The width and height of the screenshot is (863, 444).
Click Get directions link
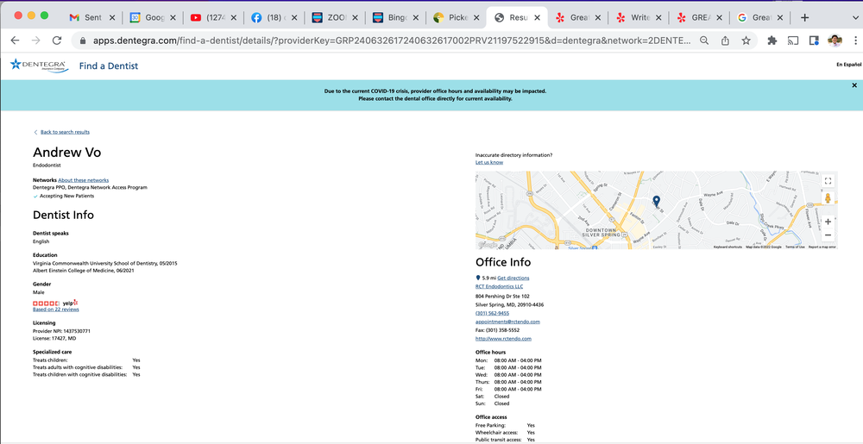tap(513, 278)
